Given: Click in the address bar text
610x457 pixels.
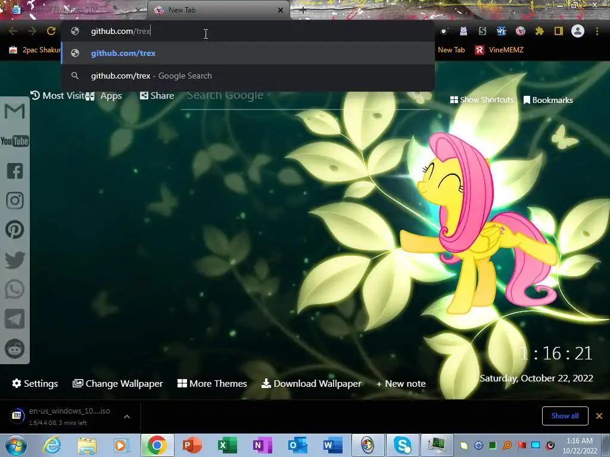Looking at the screenshot, I should click(x=120, y=31).
